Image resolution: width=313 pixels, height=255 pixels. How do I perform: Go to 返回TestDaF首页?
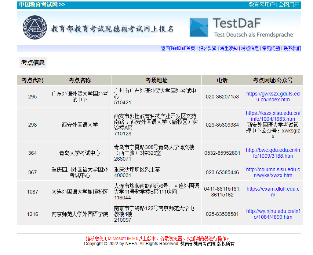pos(178,48)
